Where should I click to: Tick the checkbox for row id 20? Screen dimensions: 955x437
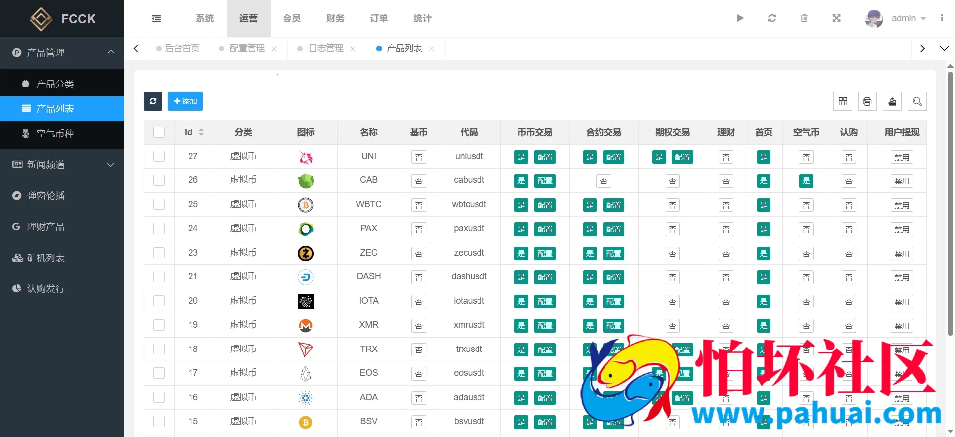click(x=159, y=301)
